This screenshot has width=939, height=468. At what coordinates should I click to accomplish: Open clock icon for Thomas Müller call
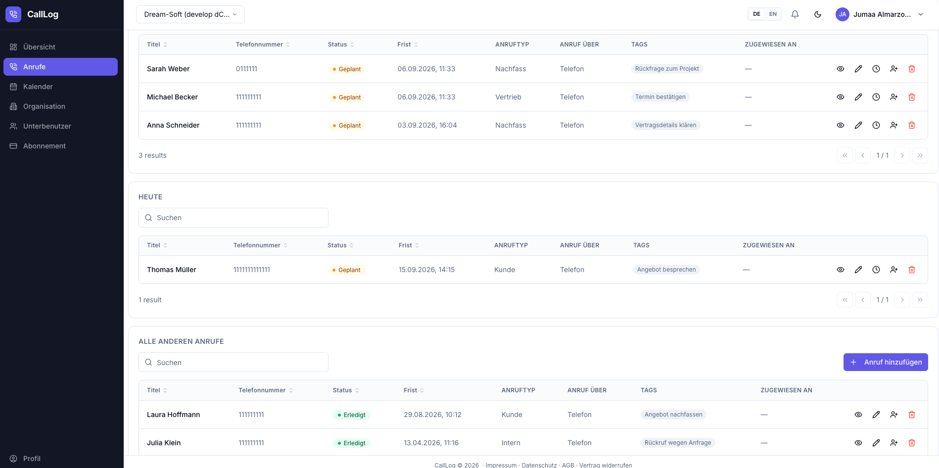[876, 270]
